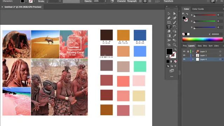Click the None mode button in toolbar
The image size is (224, 126).
(x=175, y=62)
